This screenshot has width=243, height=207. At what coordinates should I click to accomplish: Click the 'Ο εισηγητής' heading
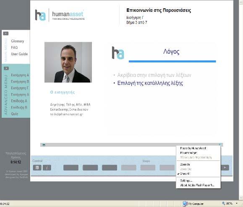[x=63, y=92]
